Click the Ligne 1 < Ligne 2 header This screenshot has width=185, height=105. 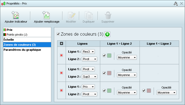pos(159,44)
